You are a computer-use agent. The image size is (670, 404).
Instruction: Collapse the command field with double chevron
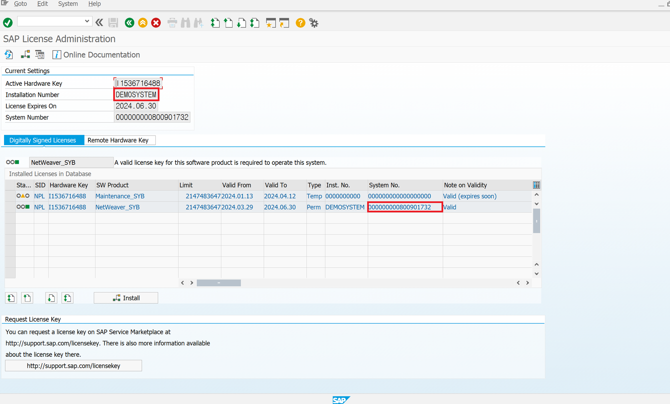pos(99,22)
